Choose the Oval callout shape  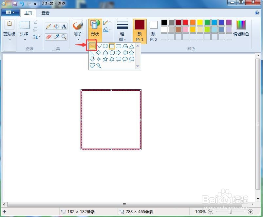point(125,59)
